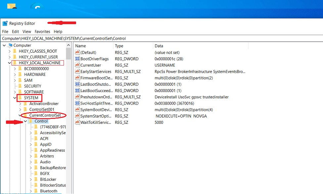Click the icon of WaitToKillServiceTimeout value
Screen dimensions: 323x194
coord(77,122)
